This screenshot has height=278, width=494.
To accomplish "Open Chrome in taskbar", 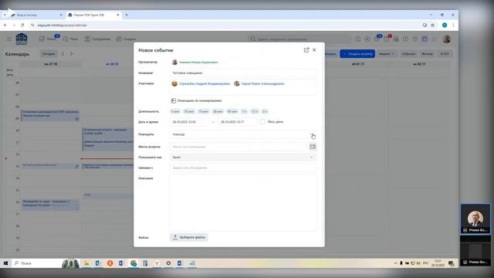I will 134,263.
